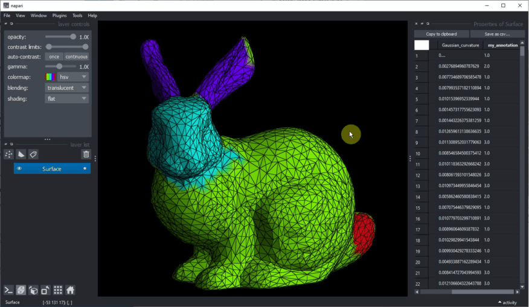Click the roll dimensions cube icon

(x=33, y=290)
